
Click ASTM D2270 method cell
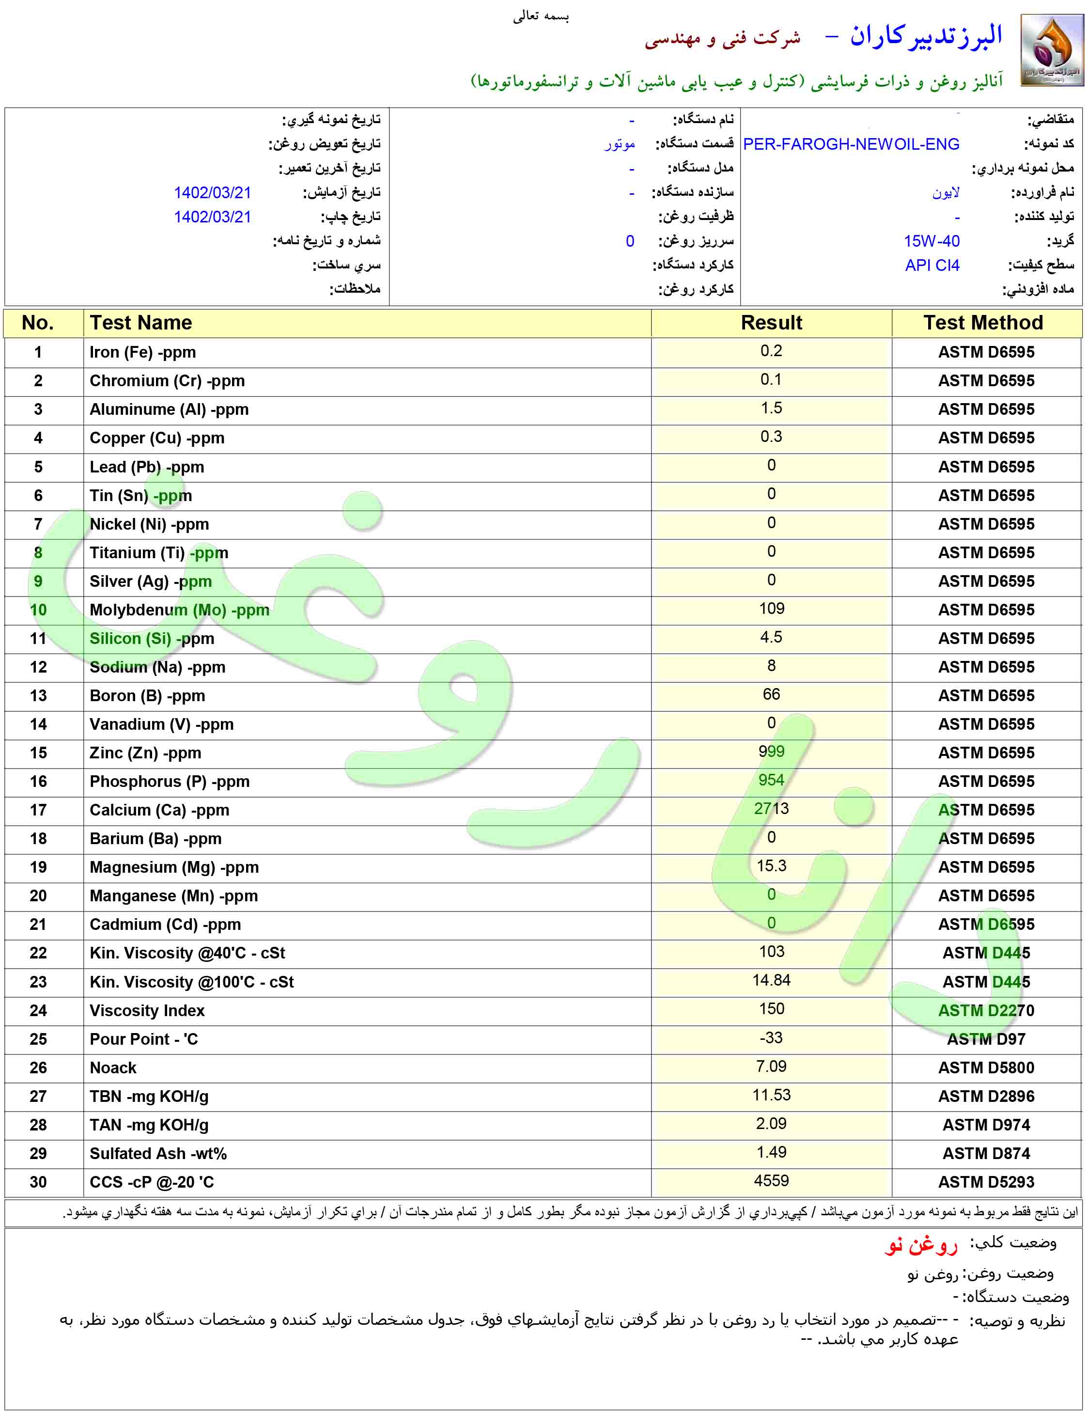point(986,1010)
